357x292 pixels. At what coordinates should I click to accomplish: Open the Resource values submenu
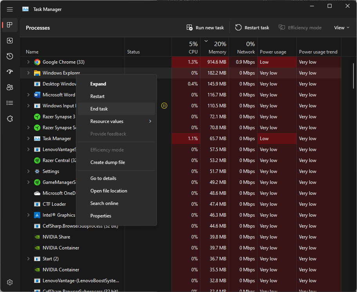[116, 121]
